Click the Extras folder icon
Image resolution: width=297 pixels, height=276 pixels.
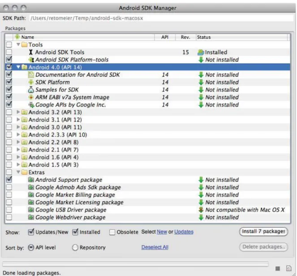tap(24, 172)
